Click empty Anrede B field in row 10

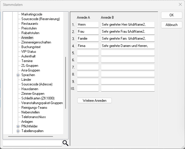click(128, 89)
